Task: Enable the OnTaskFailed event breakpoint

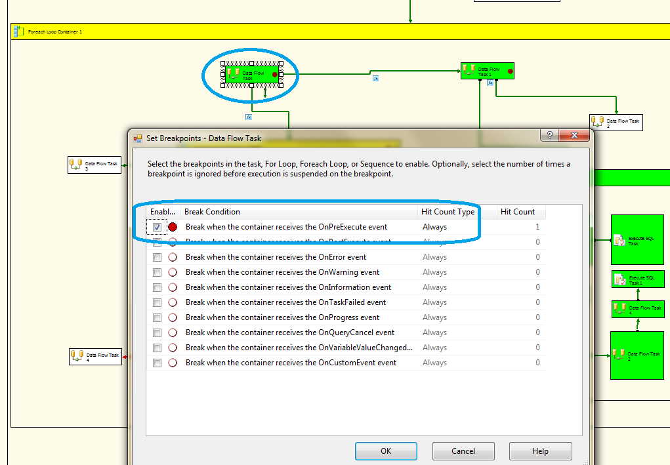Action: click(156, 302)
